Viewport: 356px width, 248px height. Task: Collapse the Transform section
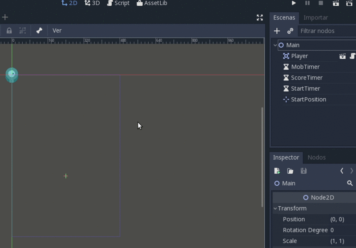(x=275, y=208)
